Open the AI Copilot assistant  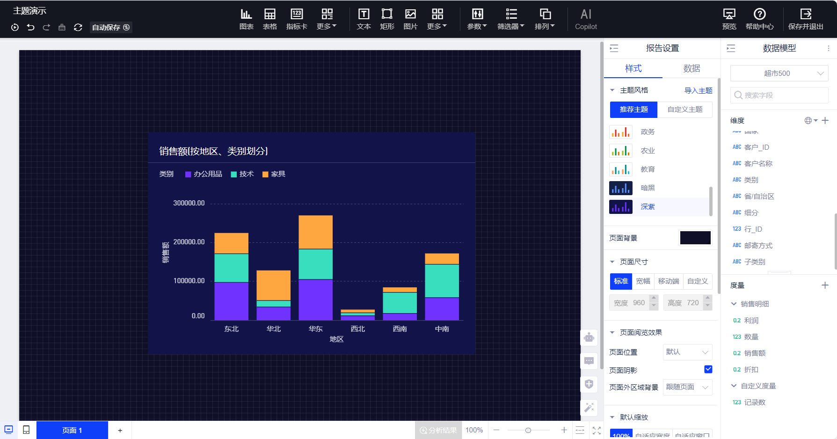586,19
